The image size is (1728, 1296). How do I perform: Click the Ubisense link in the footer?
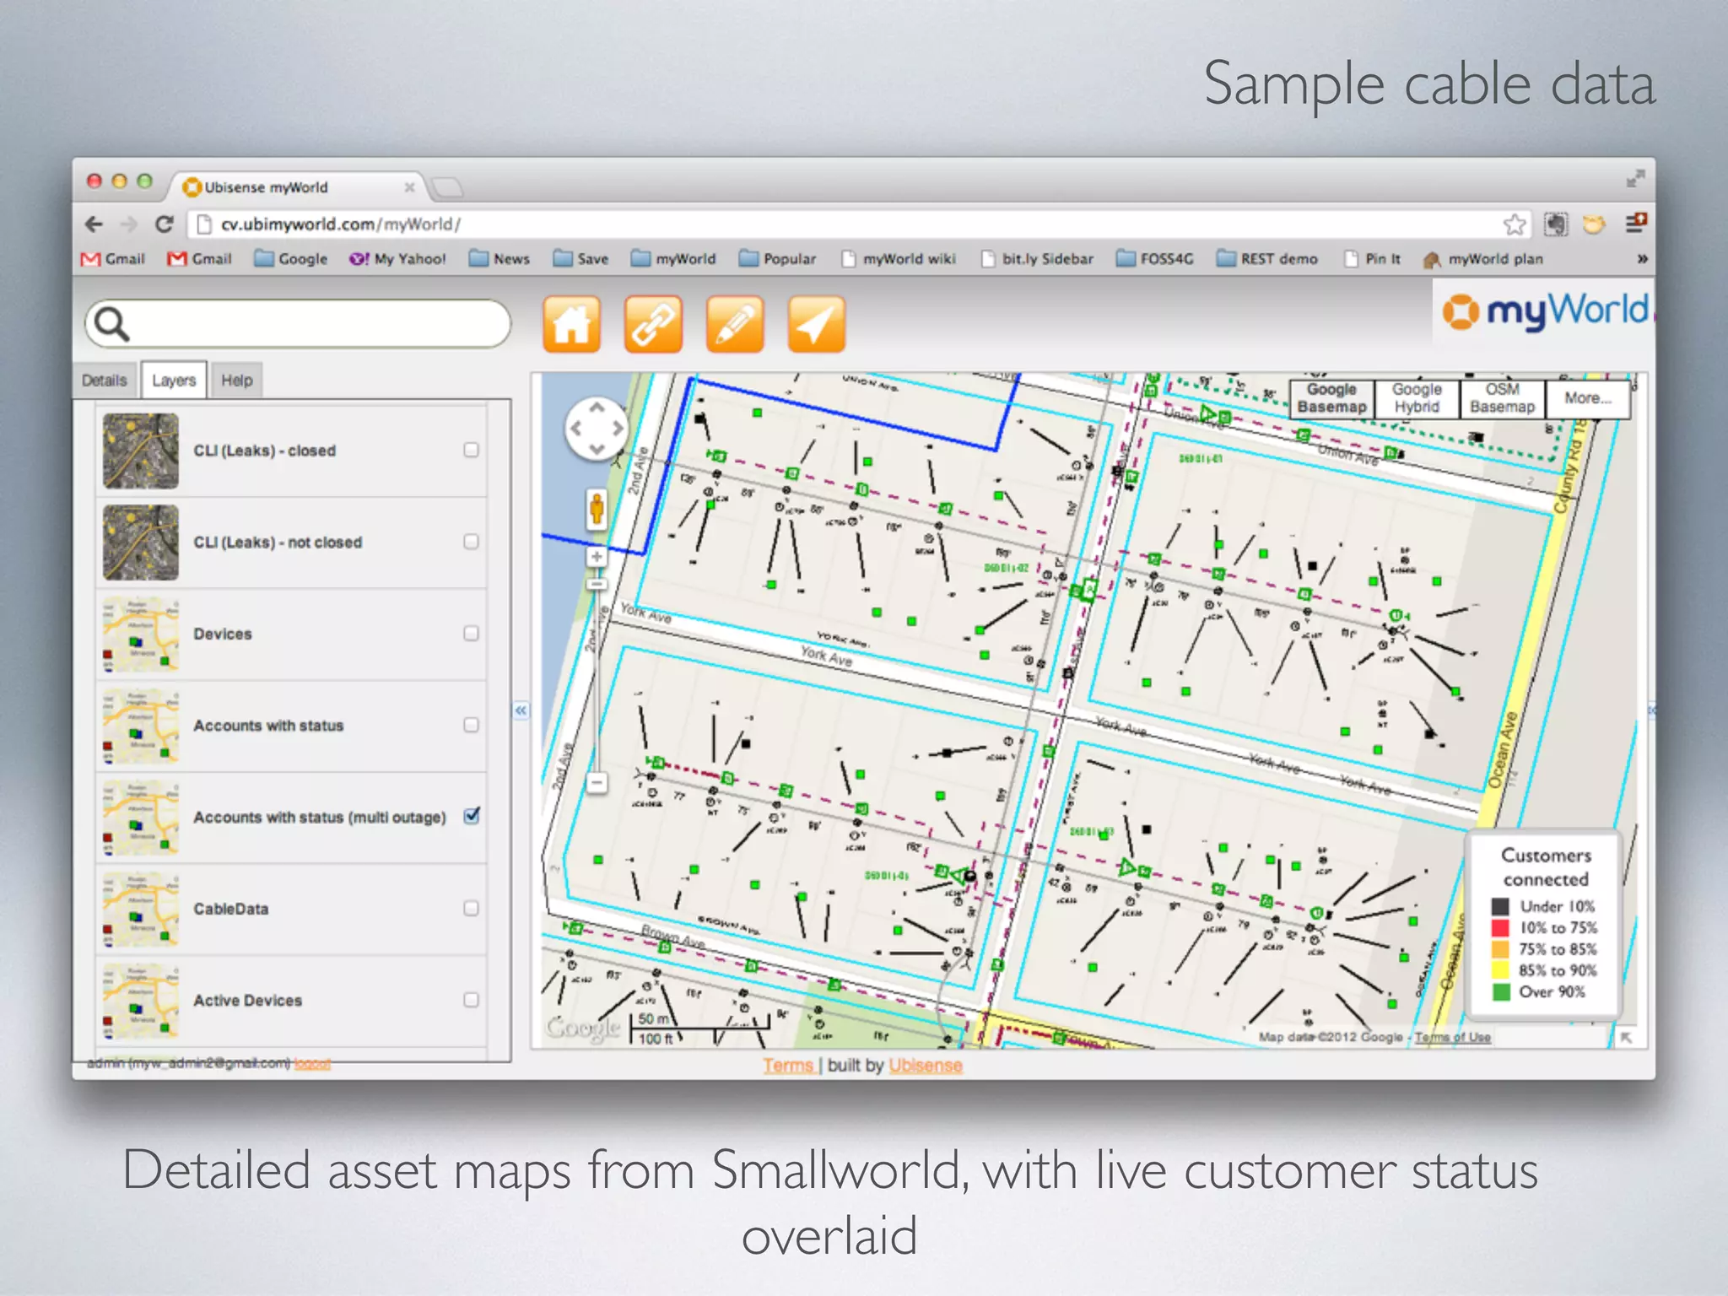pyautogui.click(x=926, y=1066)
